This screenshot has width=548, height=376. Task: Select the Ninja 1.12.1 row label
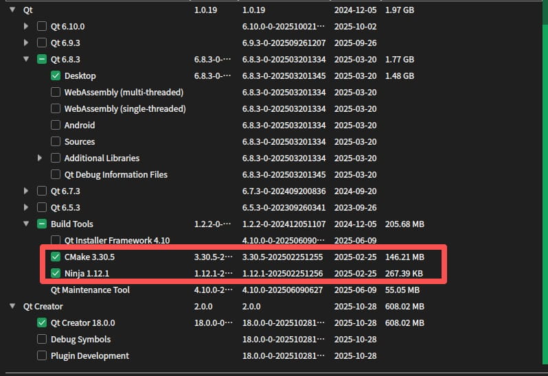(x=87, y=273)
